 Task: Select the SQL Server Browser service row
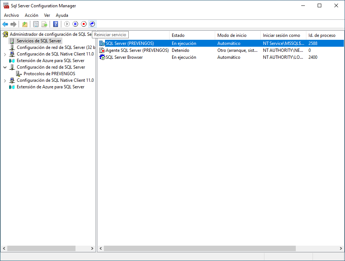(124, 57)
